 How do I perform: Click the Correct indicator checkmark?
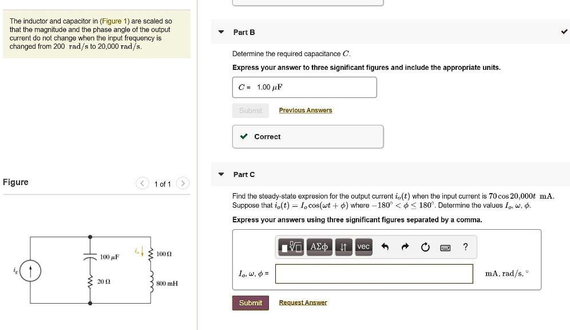pyautogui.click(x=243, y=136)
